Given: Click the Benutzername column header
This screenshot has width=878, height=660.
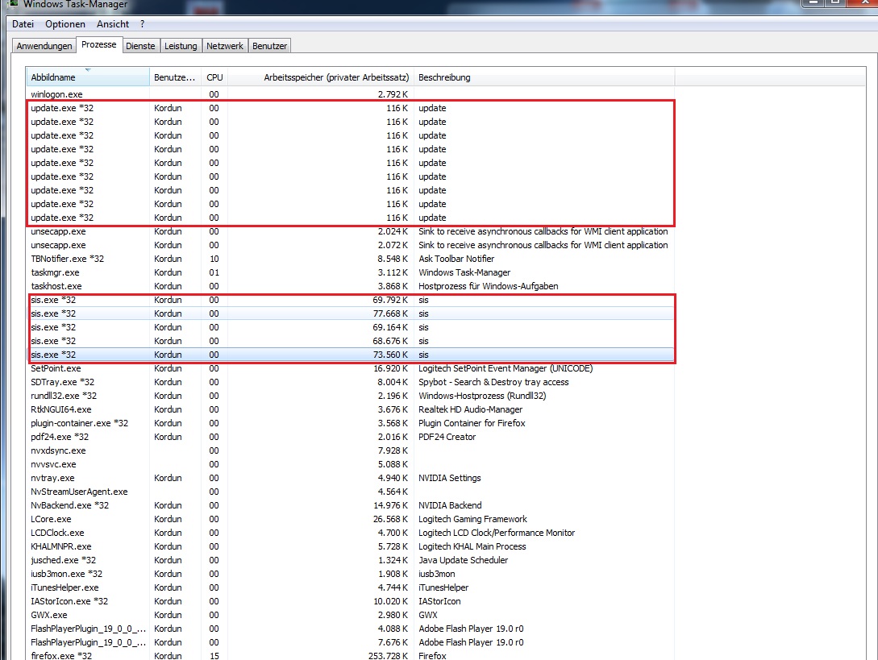Looking at the screenshot, I should (175, 77).
